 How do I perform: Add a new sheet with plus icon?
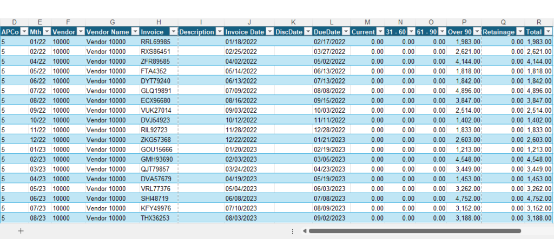pos(21,231)
